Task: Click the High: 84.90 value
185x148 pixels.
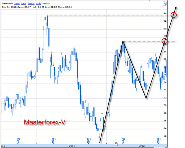Action: [38, 7]
